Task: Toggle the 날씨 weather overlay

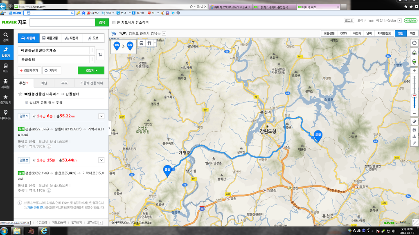Action: pos(369,34)
